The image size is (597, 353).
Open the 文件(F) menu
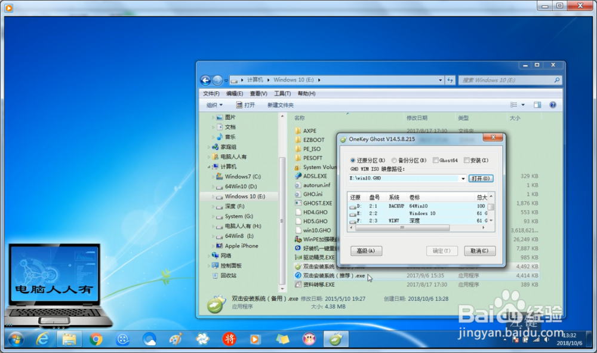[211, 93]
